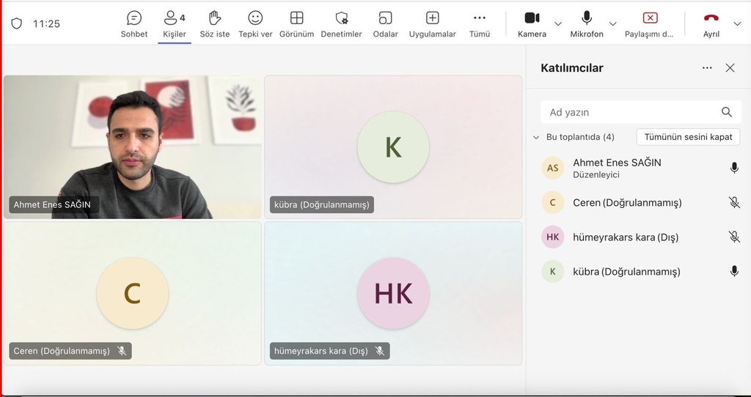
Task: Open camera options dropdown arrow
Action: click(x=558, y=23)
